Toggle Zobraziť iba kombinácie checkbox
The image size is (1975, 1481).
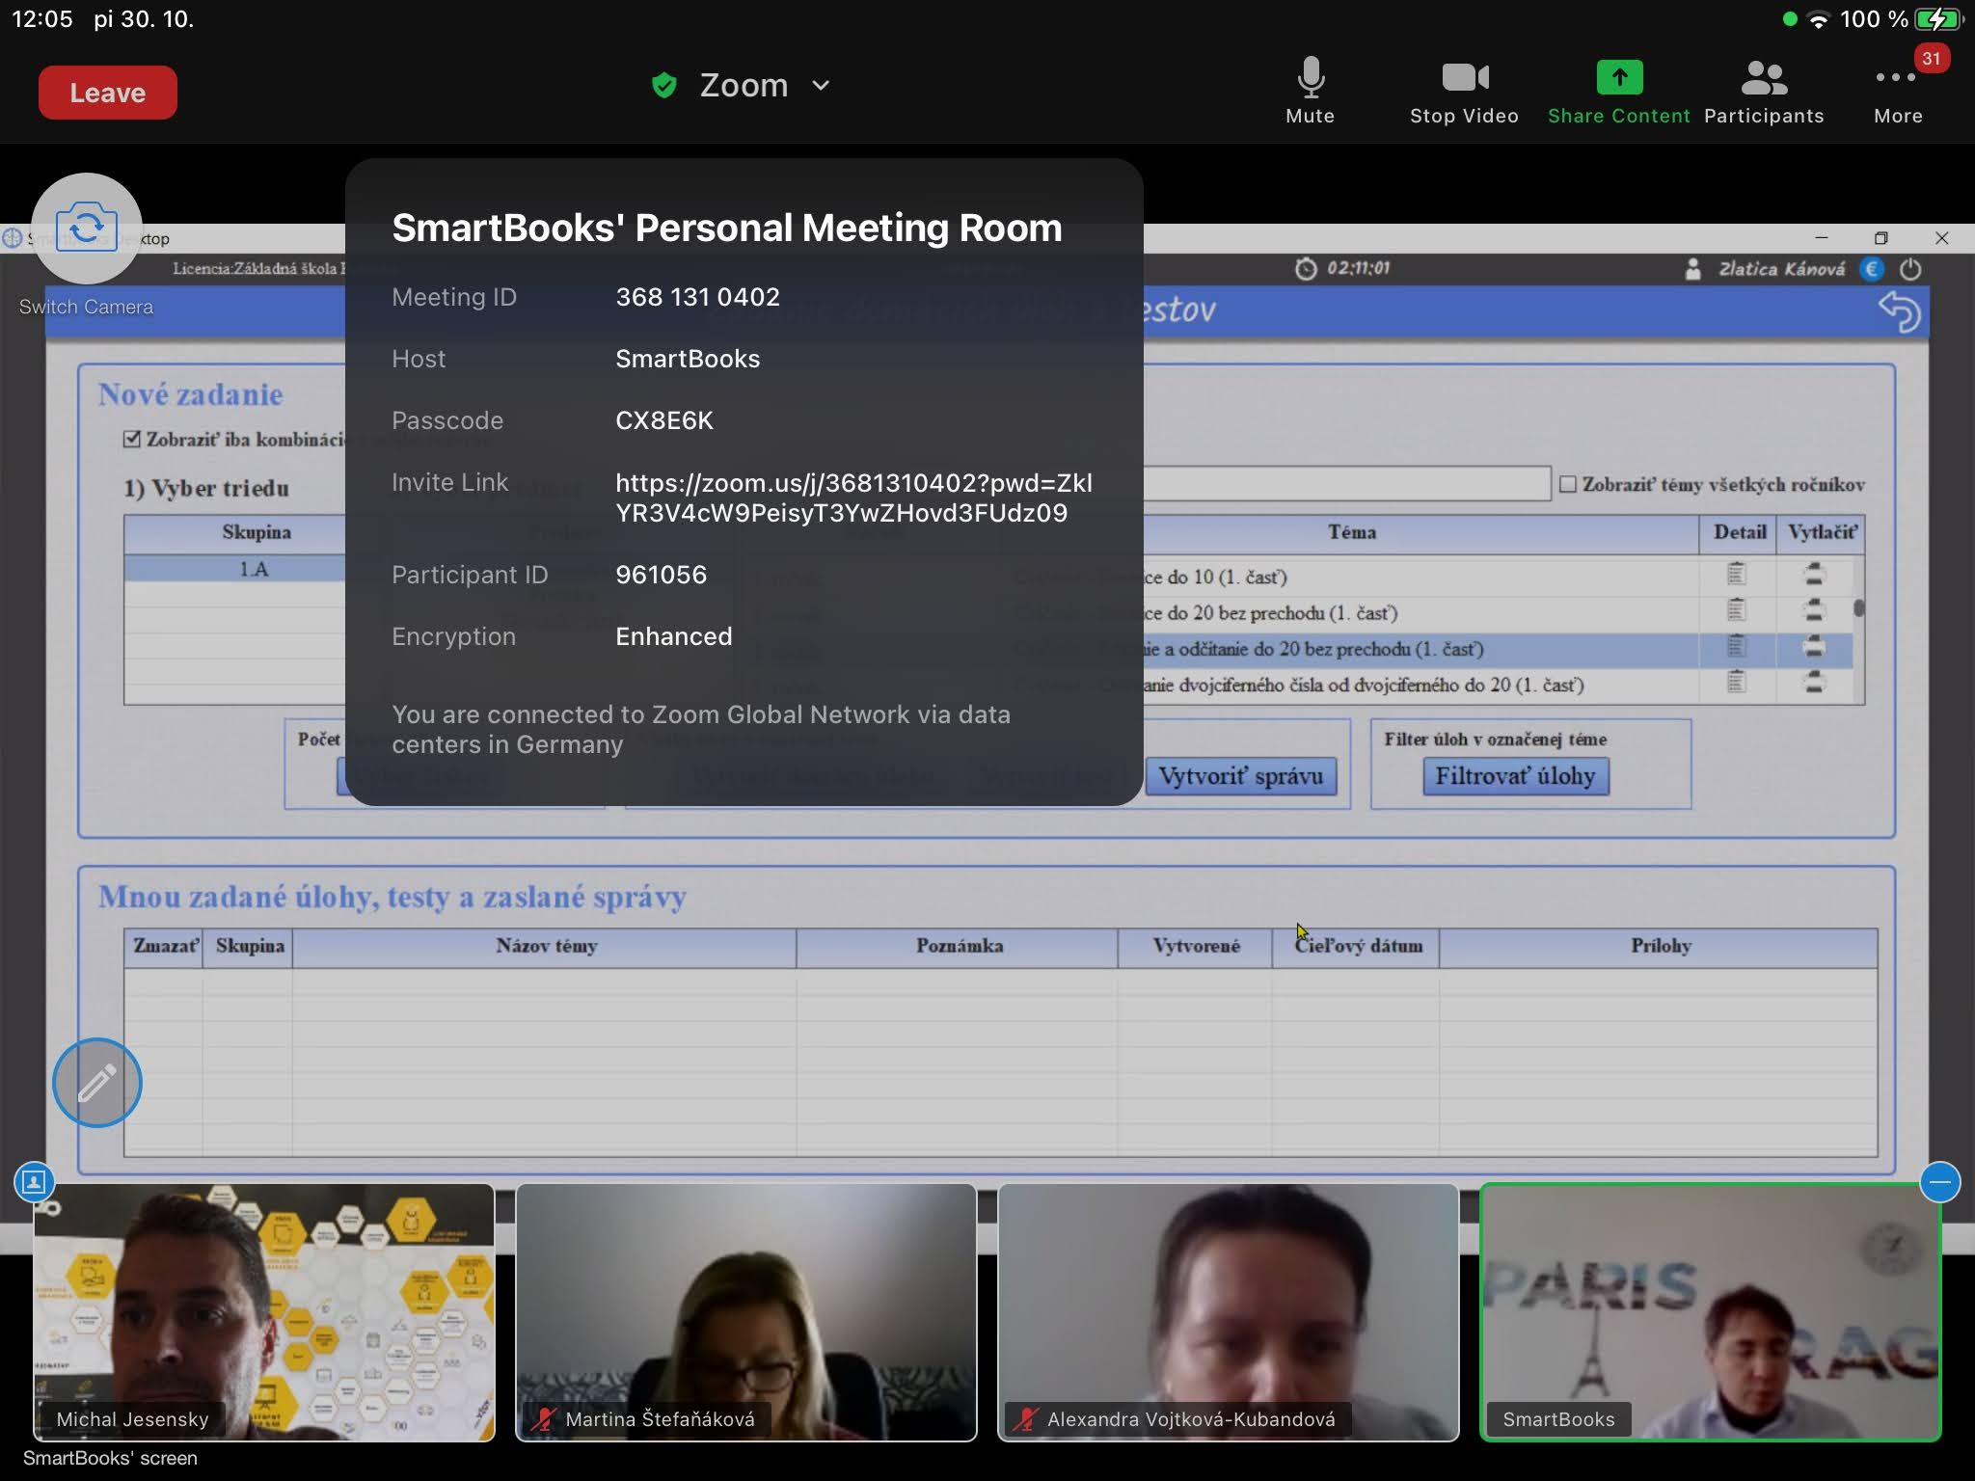[x=132, y=439]
